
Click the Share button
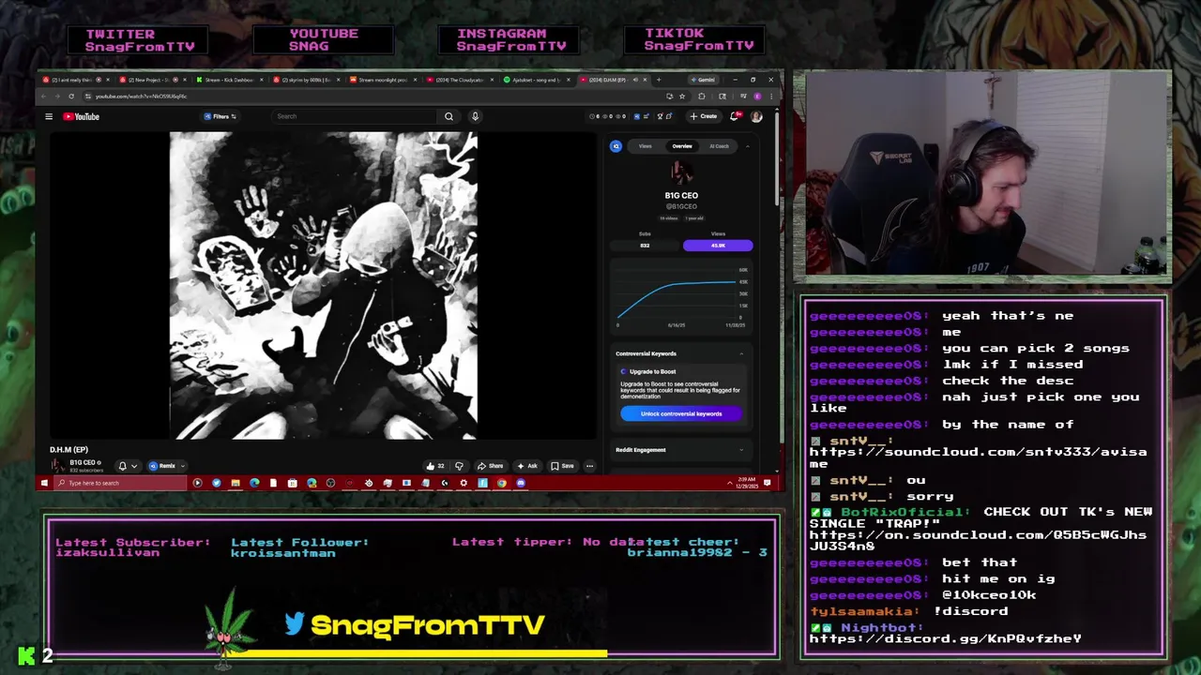pos(490,466)
